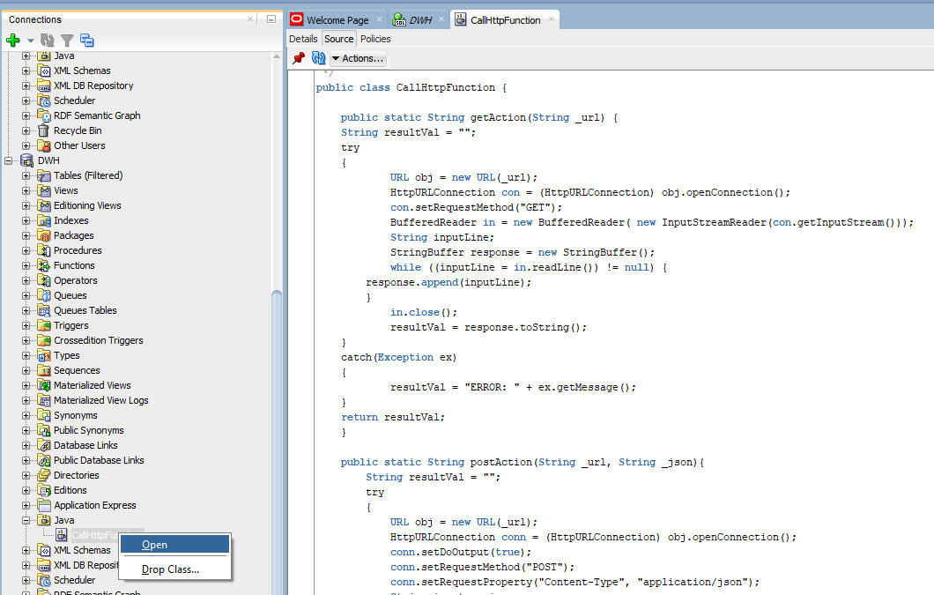Click the Types node icon
The width and height of the screenshot is (934, 595).
coord(43,355)
